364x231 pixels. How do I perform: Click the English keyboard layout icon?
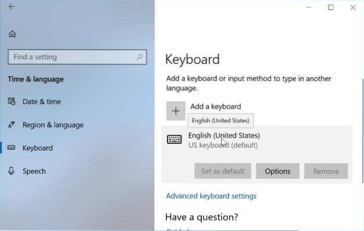point(174,140)
